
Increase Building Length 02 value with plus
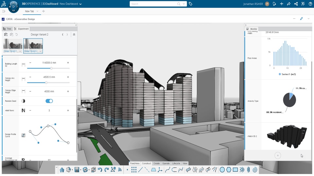coord(68,63)
